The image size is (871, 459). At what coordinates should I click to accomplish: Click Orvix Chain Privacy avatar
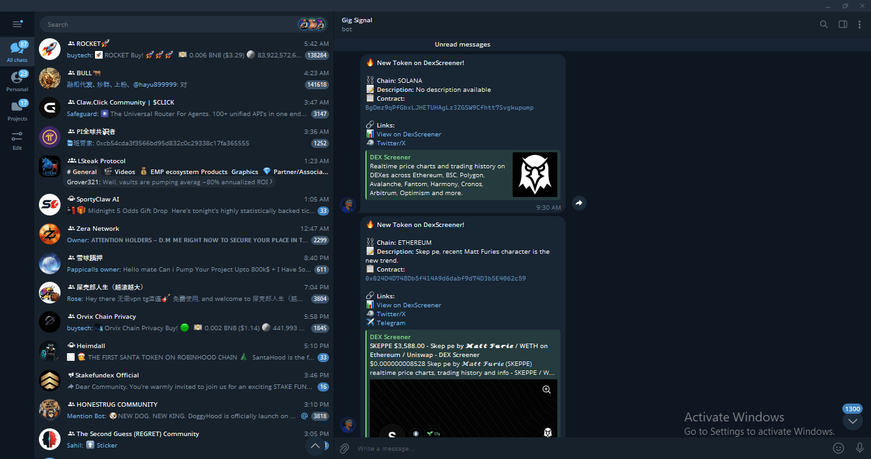coord(50,322)
